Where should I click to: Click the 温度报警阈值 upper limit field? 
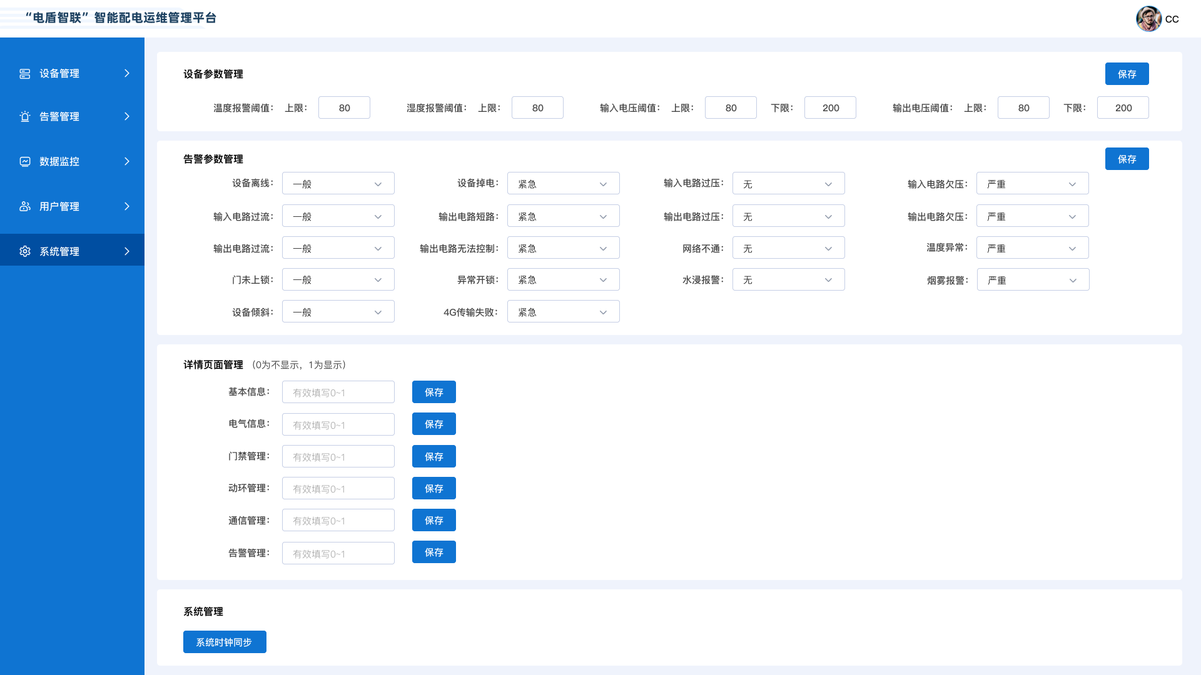coord(344,107)
